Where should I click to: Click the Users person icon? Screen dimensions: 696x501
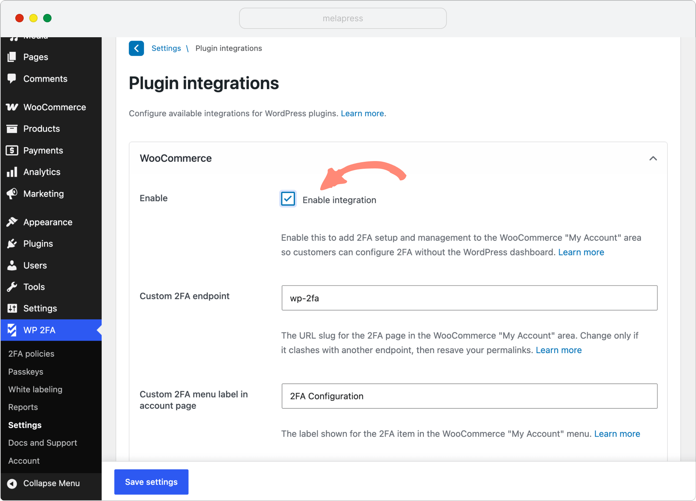click(x=12, y=265)
